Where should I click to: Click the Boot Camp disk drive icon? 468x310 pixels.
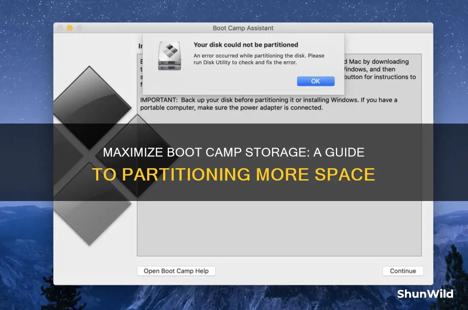point(170,56)
